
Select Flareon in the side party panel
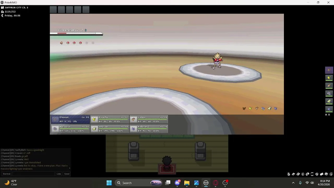tap(329, 70)
